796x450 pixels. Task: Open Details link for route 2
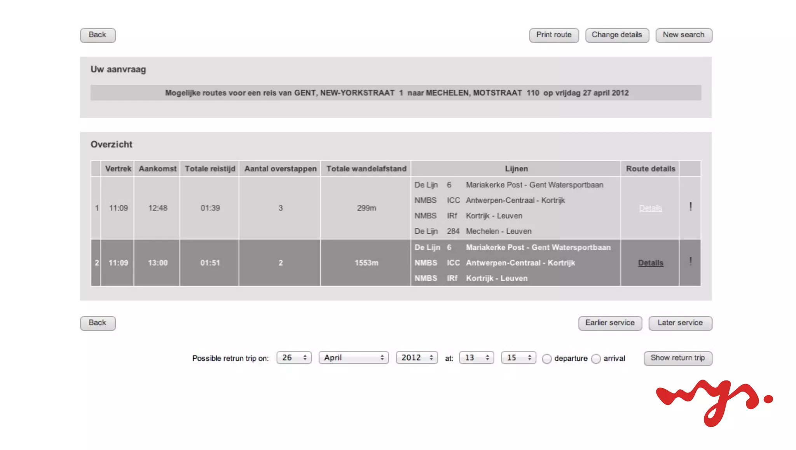tap(650, 263)
